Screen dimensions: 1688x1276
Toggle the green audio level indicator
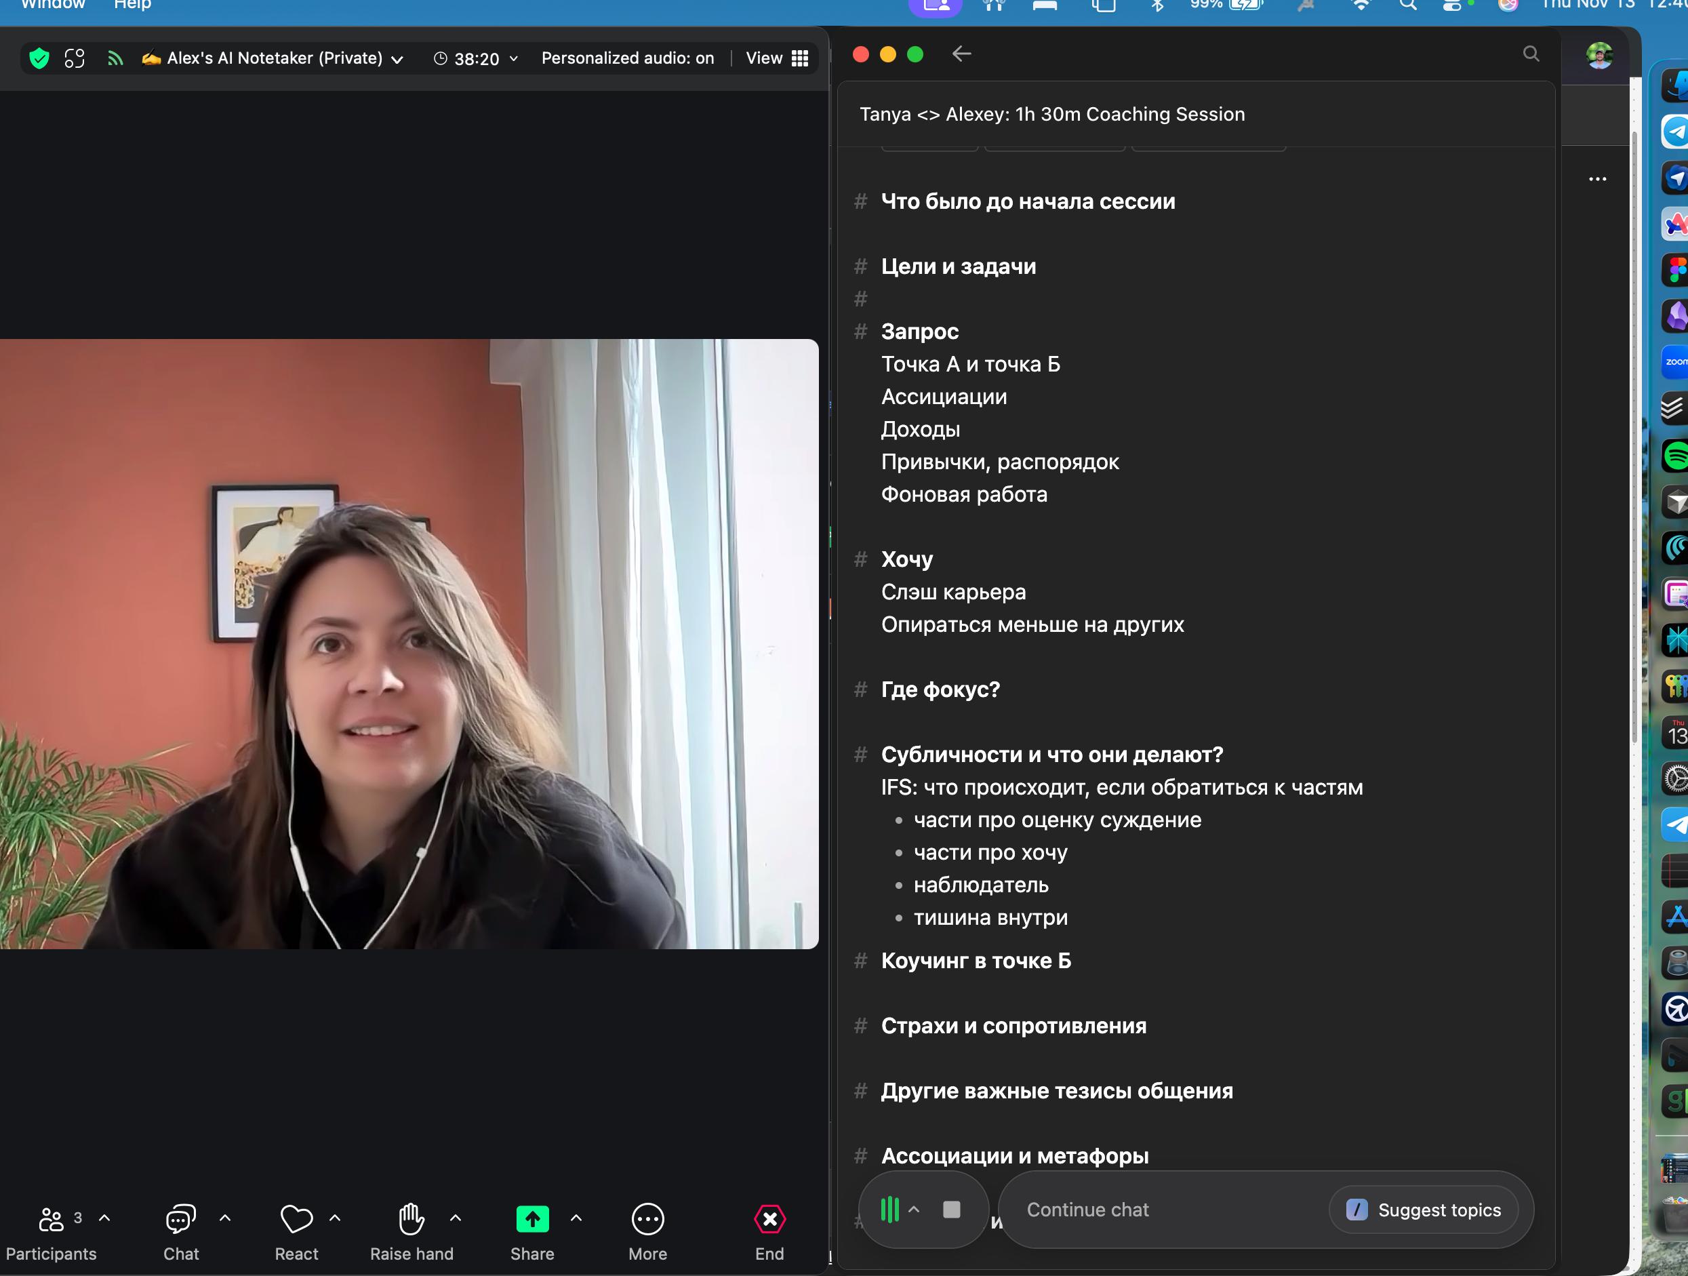(890, 1210)
